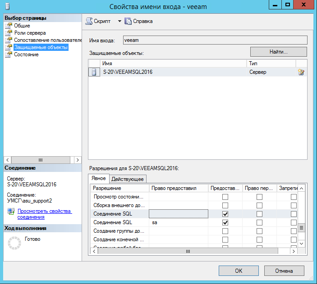
Task: Click the Имя входа field
Action: 215,40
